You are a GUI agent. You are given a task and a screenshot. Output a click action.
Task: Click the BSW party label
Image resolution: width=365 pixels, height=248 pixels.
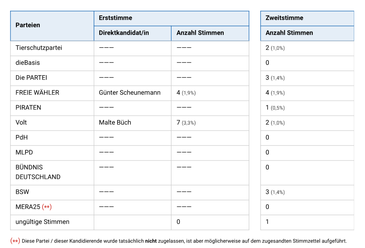(x=22, y=192)
